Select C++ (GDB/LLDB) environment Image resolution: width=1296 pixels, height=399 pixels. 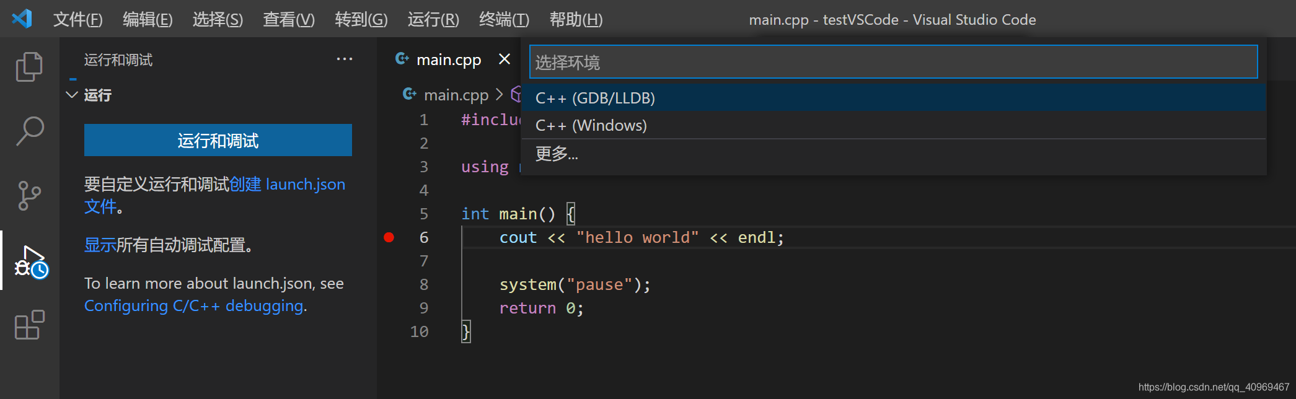(893, 98)
